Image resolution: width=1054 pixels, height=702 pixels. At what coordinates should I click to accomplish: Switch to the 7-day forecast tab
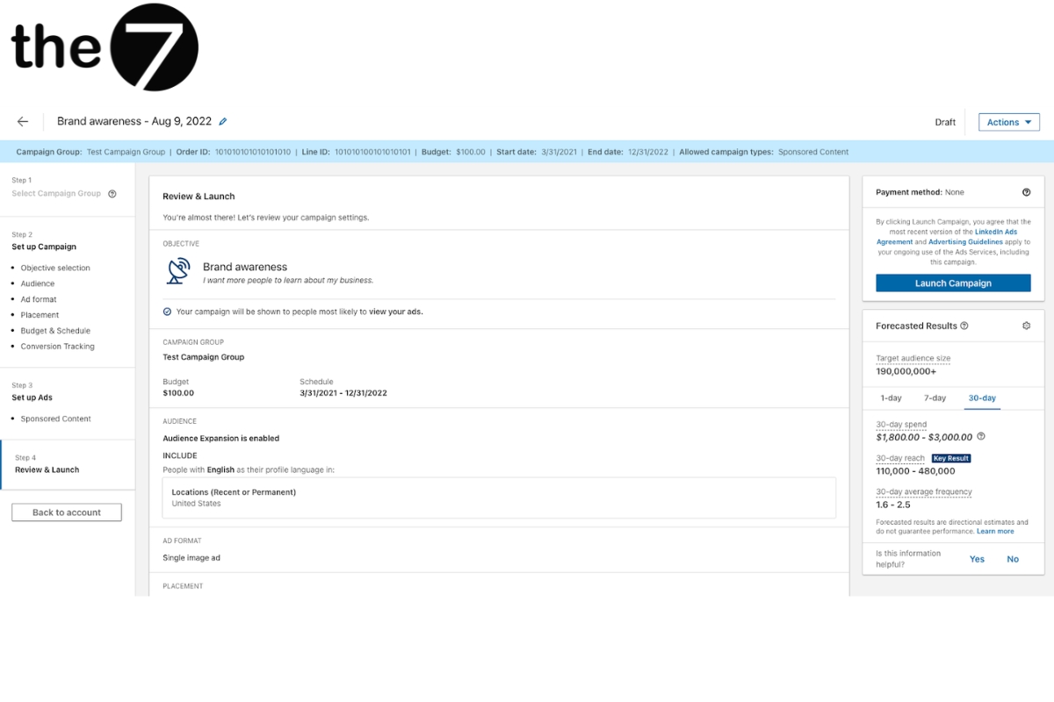tap(935, 398)
